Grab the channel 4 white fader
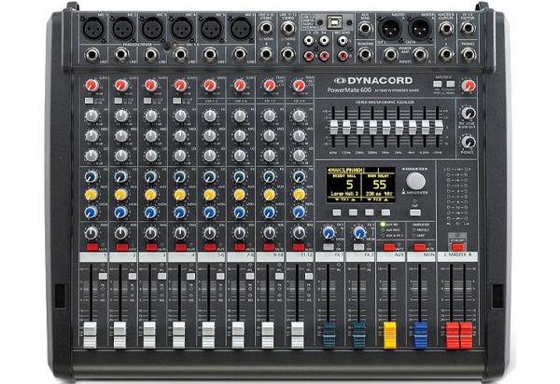This screenshot has height=384, width=560. (178, 336)
